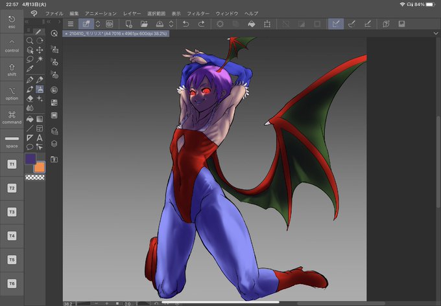Expand the palette dock right arrow
The width and height of the screenshot is (441, 306).
pyautogui.click(x=60, y=21)
